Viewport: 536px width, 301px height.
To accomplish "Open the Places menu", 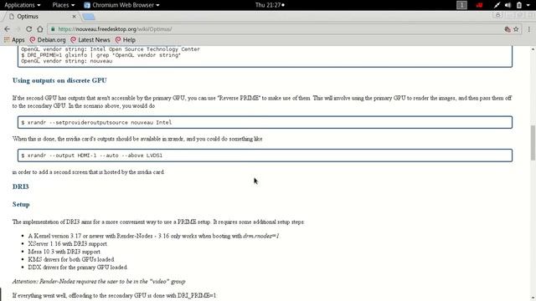I will coord(64,5).
